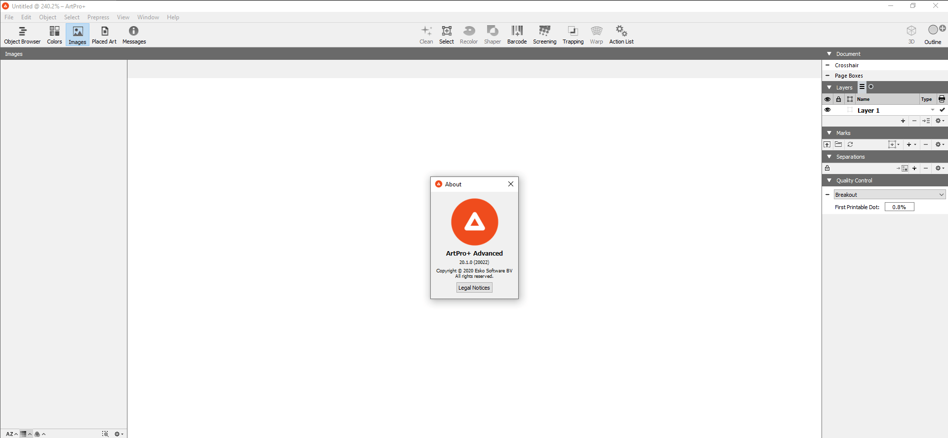Select the Clean tool
The height and width of the screenshot is (438, 948).
point(426,35)
